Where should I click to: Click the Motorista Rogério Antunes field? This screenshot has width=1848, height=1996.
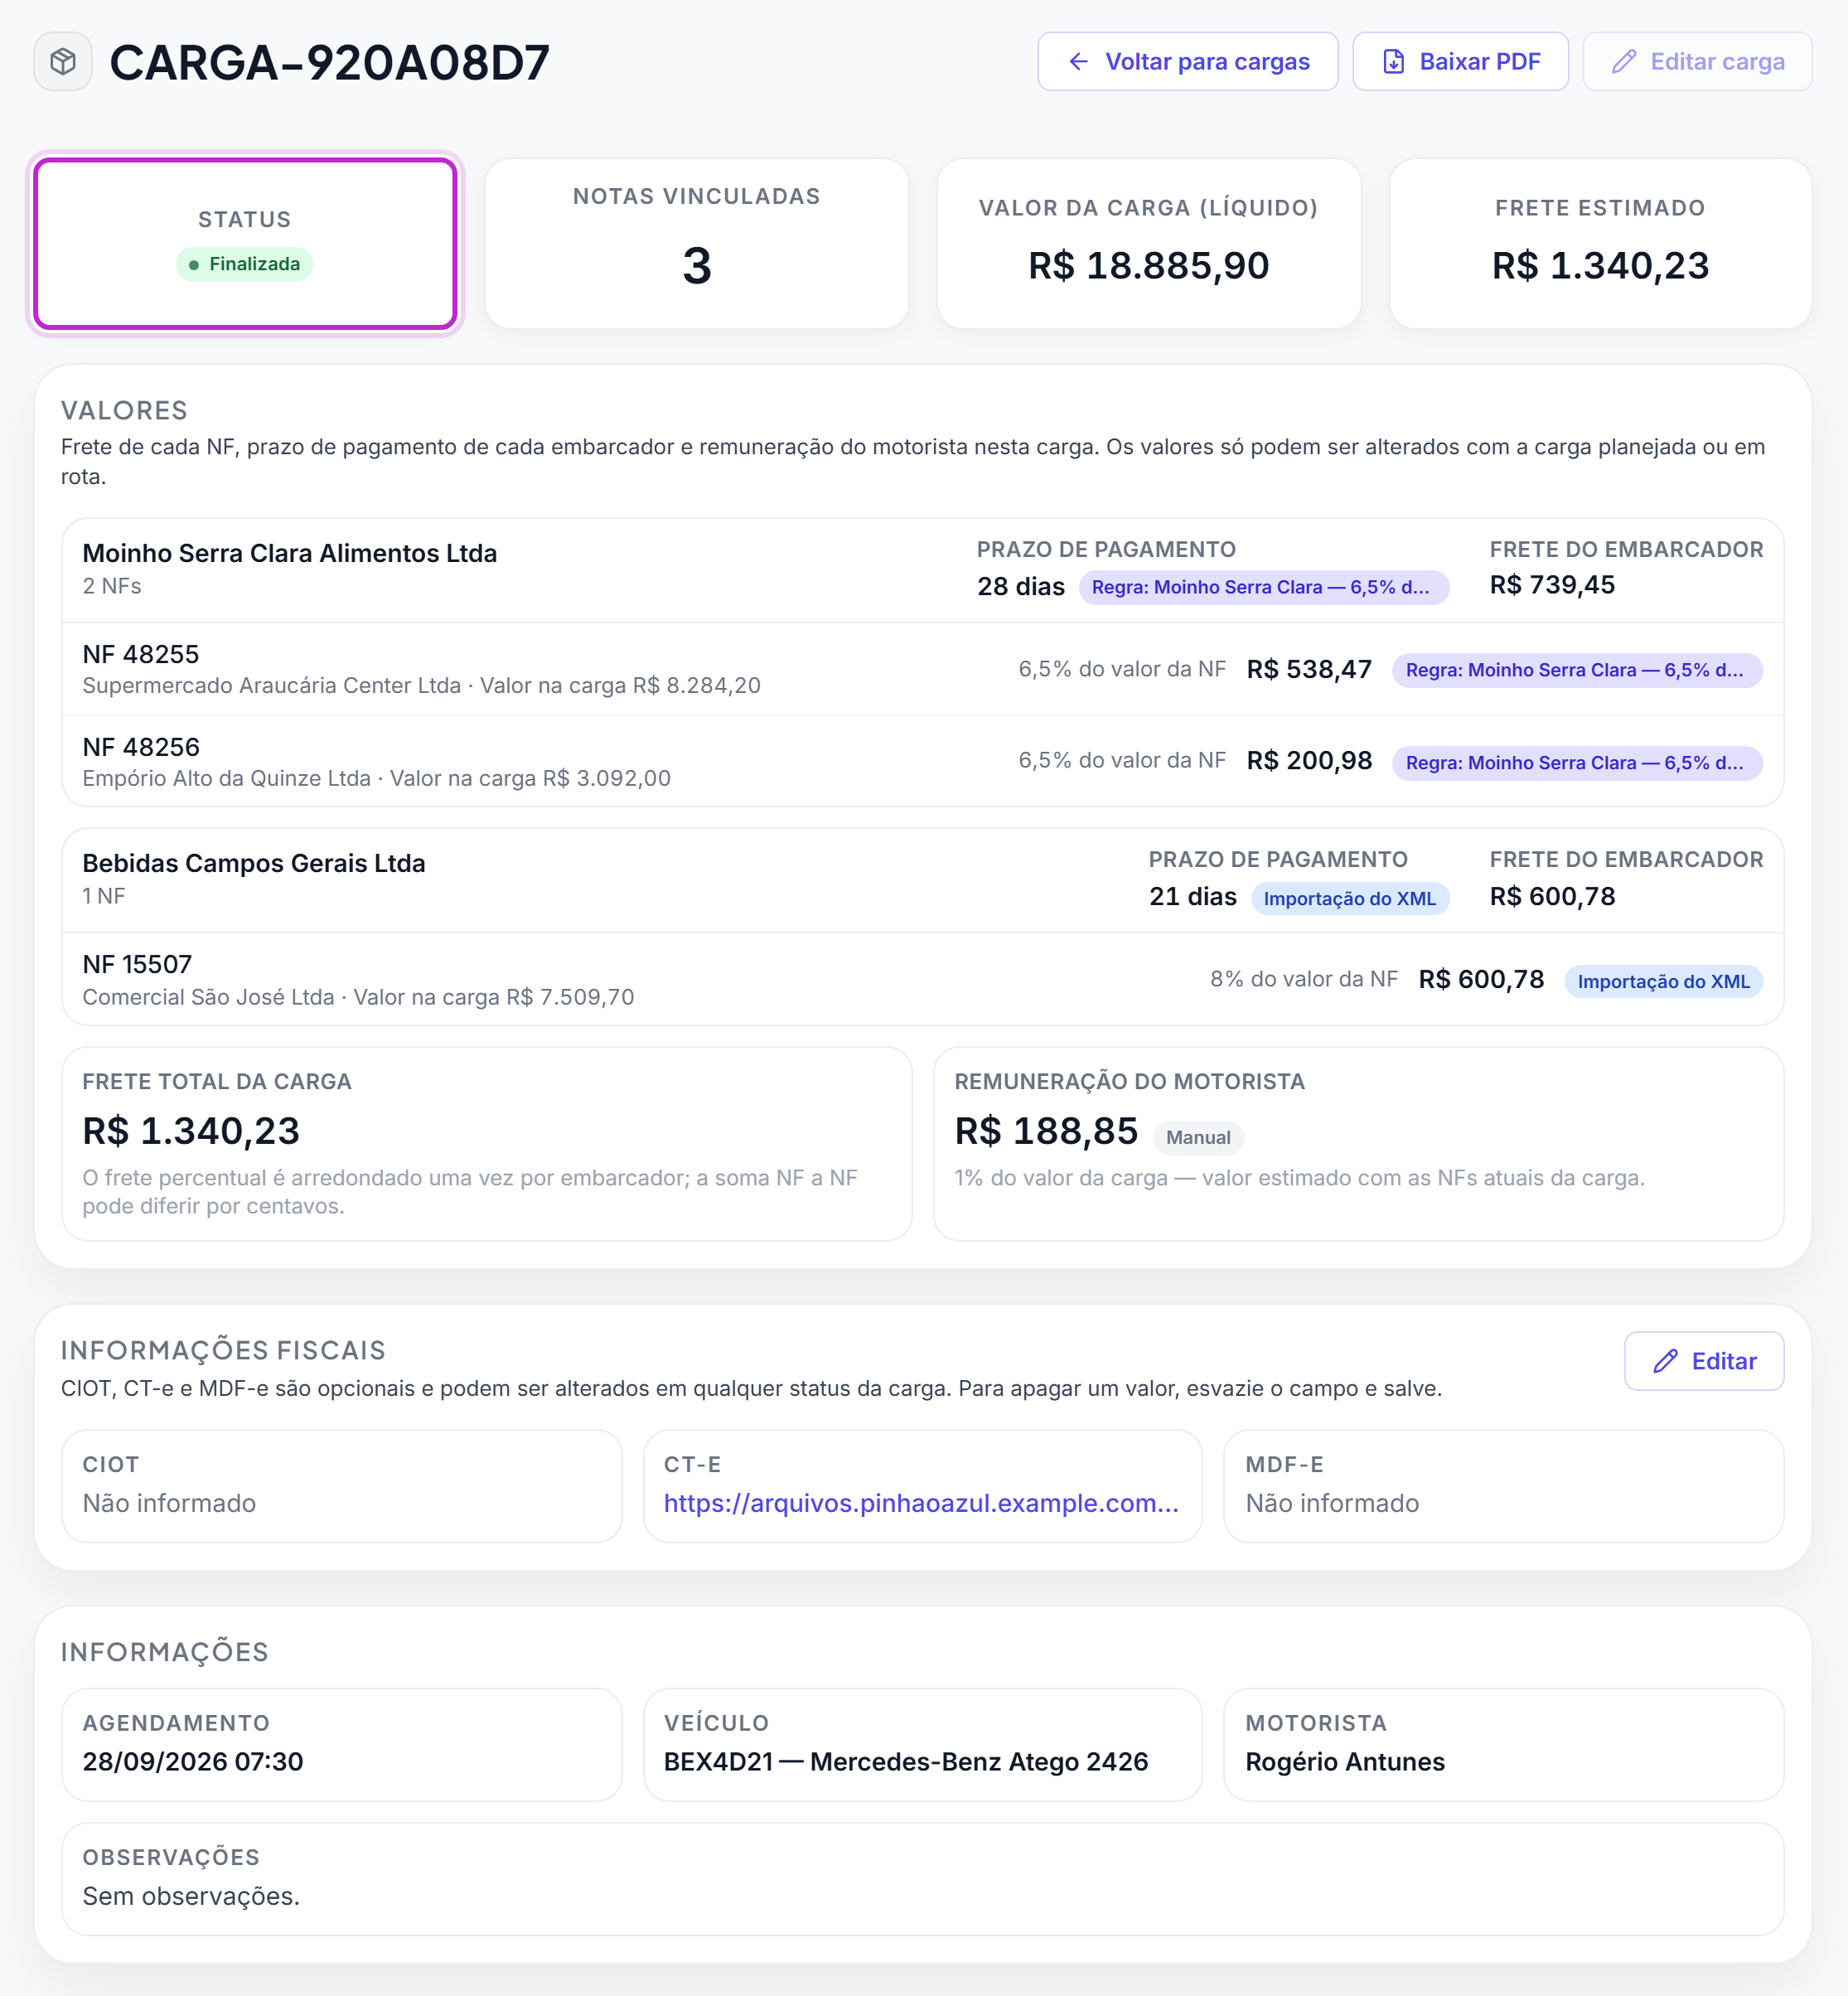point(1503,1745)
